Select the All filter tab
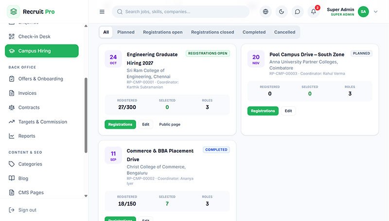This screenshot has width=389, height=221. (x=106, y=32)
